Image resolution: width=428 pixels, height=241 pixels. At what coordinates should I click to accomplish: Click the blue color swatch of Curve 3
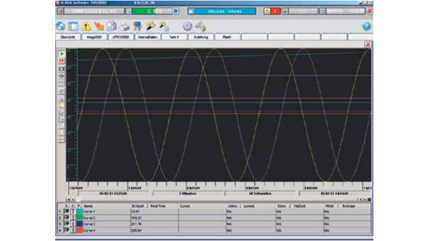pyautogui.click(x=80, y=224)
